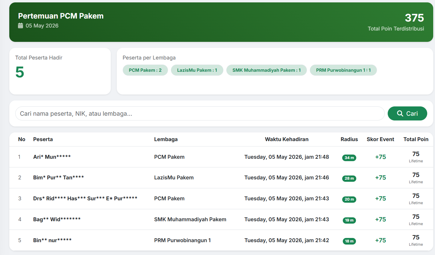The height and width of the screenshot is (255, 435).
Task: Click the +75 score for Bin** nur*****
Action: tap(381, 240)
